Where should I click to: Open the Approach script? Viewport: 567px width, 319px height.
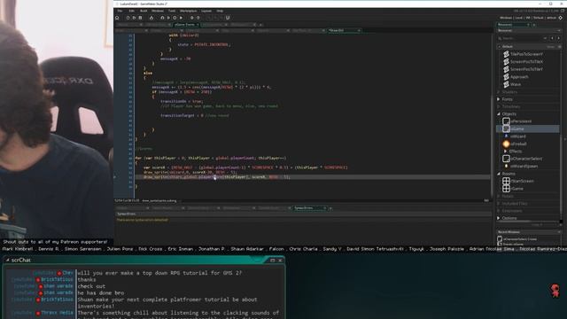coord(516,77)
